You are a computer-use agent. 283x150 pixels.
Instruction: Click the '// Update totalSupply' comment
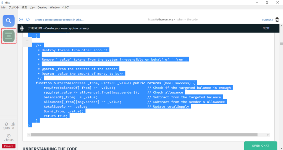coord(168,107)
